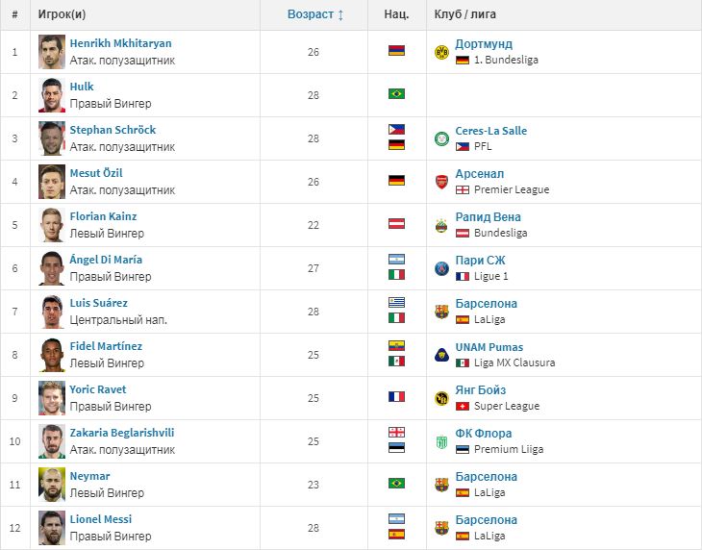Click the Rapid Wien crest icon

click(441, 225)
